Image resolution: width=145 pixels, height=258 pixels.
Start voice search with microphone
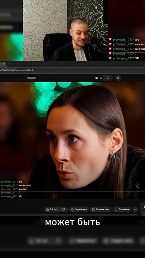click(x=118, y=78)
